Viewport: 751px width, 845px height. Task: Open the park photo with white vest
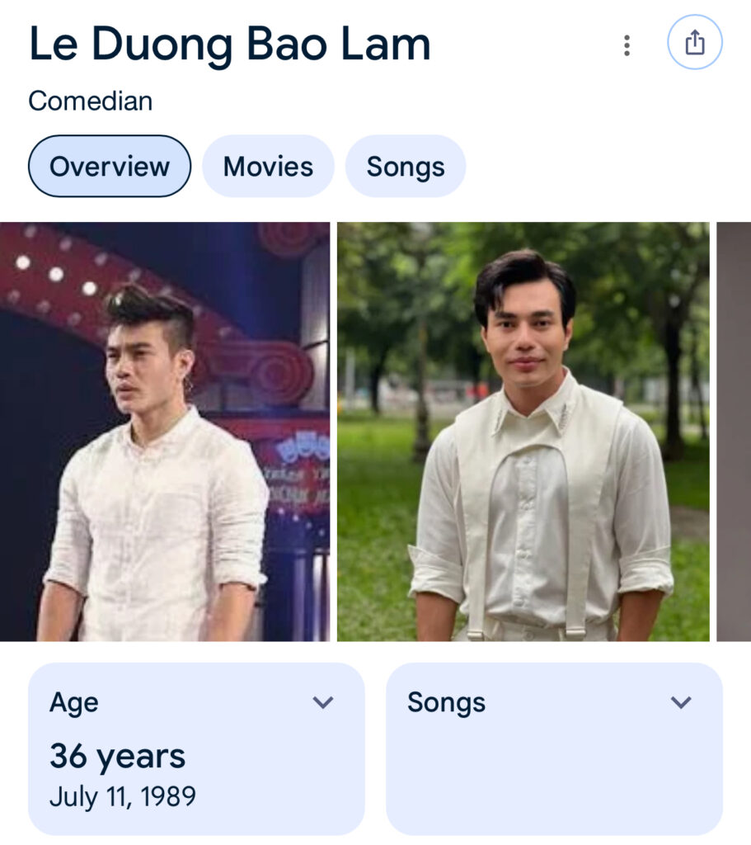coord(523,431)
